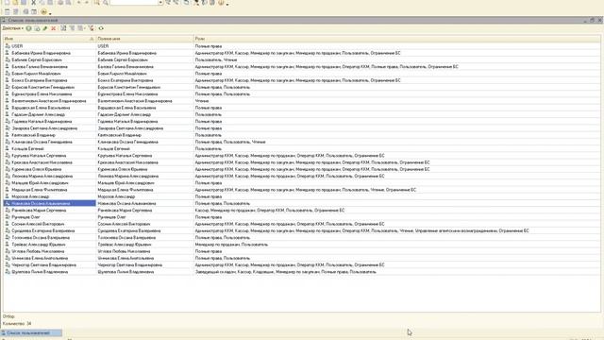The width and height of the screenshot is (604, 340).
Task: Click the round yellow icon in second toolbar row
Action: pyautogui.click(x=43, y=12)
